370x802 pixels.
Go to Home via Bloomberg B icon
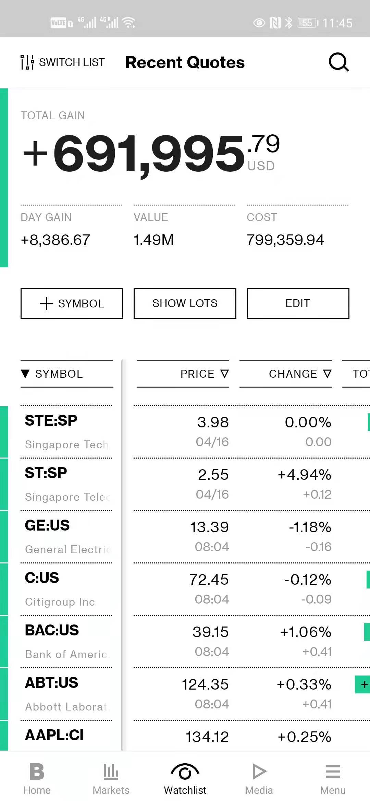[37, 771]
